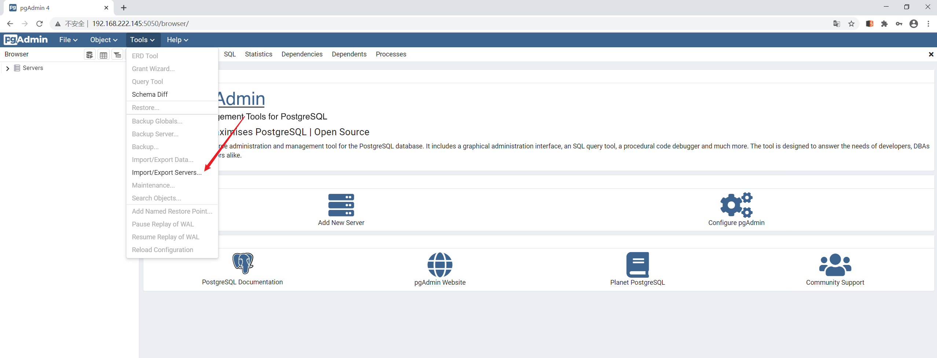This screenshot has height=358, width=937.
Task: Open the Planet PostgreSQL link
Action: pos(637,283)
